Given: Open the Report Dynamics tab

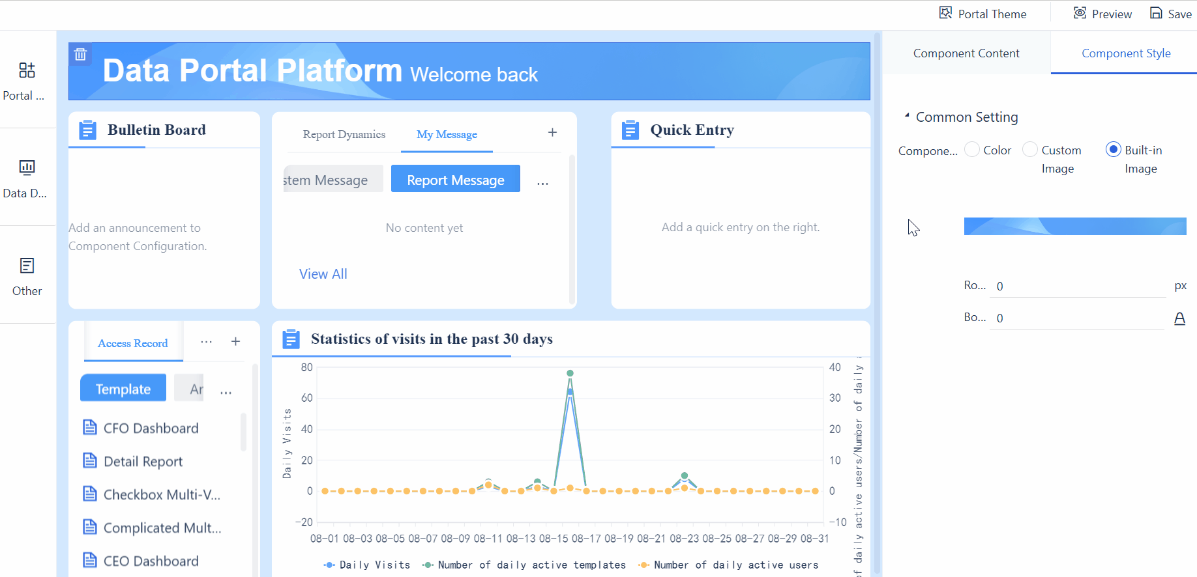Looking at the screenshot, I should 344,134.
